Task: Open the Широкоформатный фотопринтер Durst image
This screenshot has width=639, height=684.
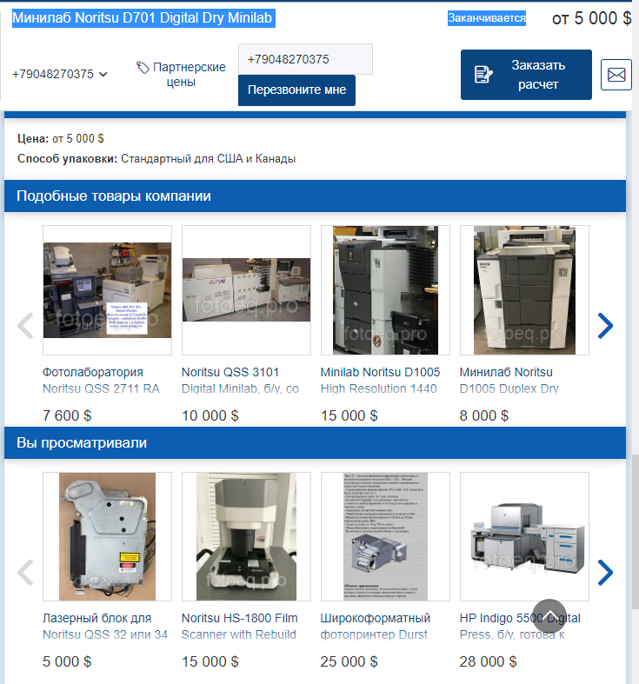Action: click(385, 536)
